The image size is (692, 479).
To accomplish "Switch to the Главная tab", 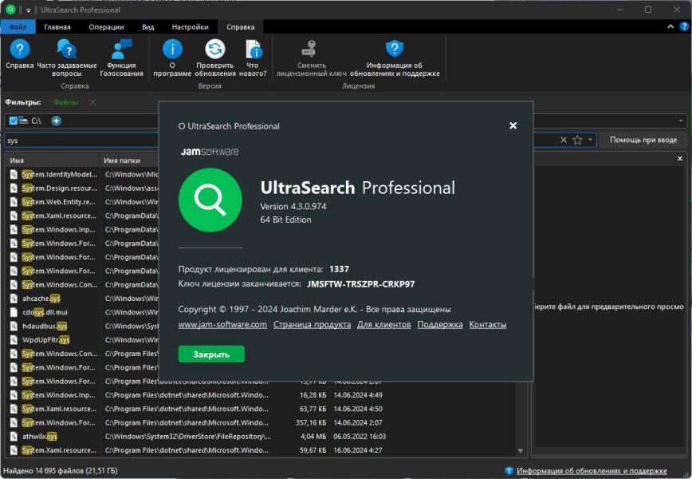I will point(57,27).
